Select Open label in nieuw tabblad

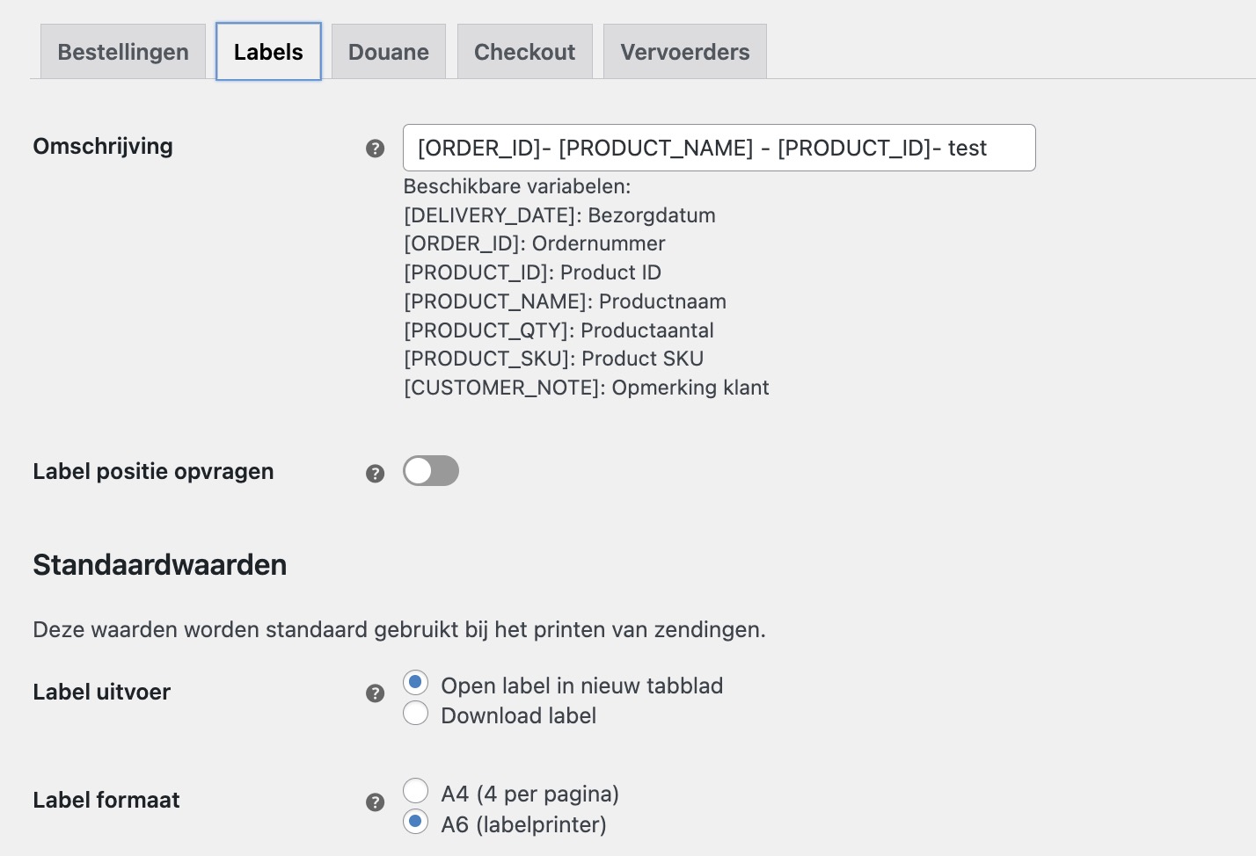(415, 682)
